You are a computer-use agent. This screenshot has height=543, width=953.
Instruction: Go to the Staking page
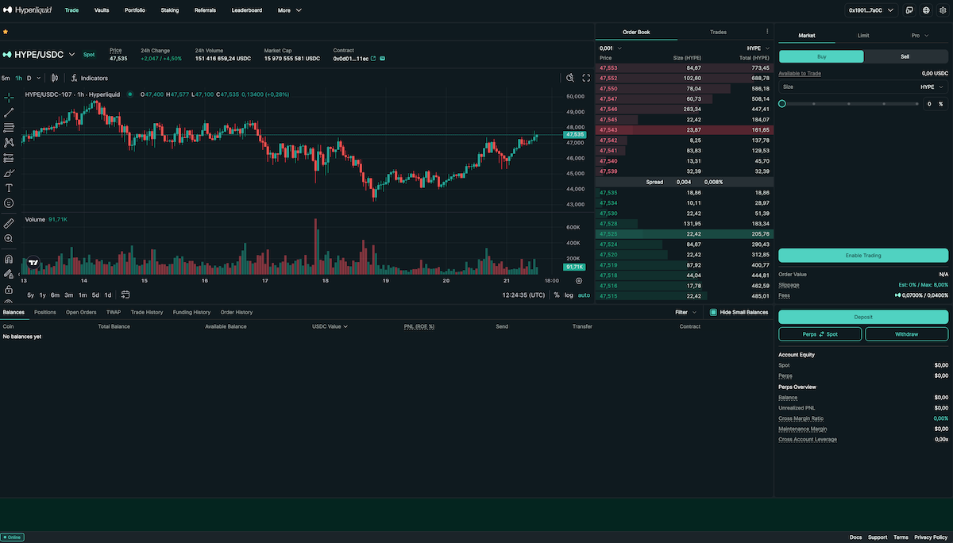pos(170,10)
